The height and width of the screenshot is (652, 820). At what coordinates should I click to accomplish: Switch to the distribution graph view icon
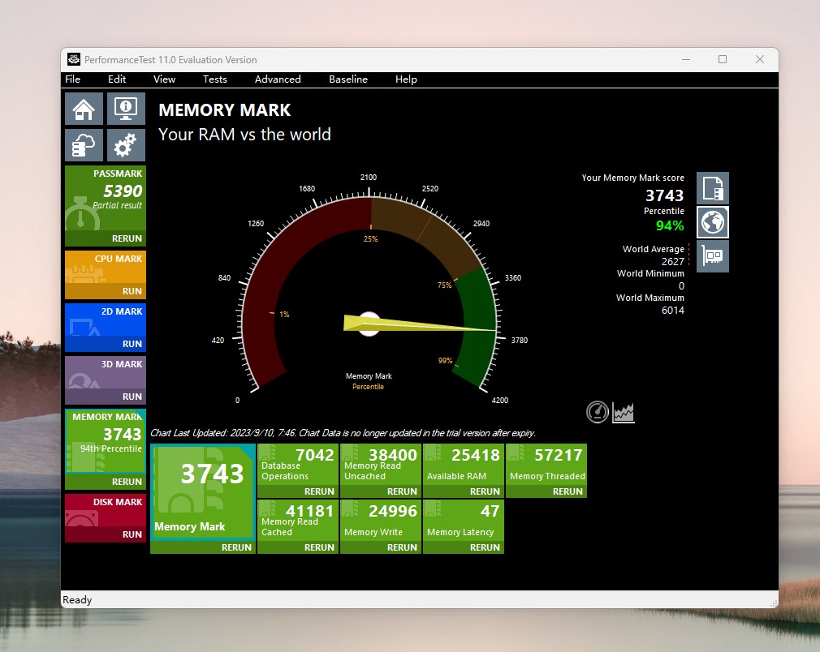(624, 412)
